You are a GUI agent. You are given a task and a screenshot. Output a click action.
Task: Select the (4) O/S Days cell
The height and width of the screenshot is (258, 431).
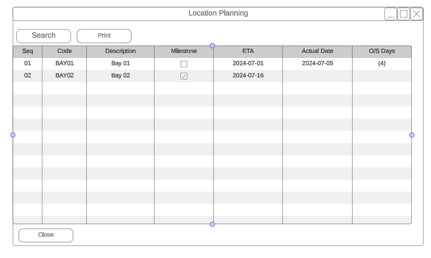[382, 64]
